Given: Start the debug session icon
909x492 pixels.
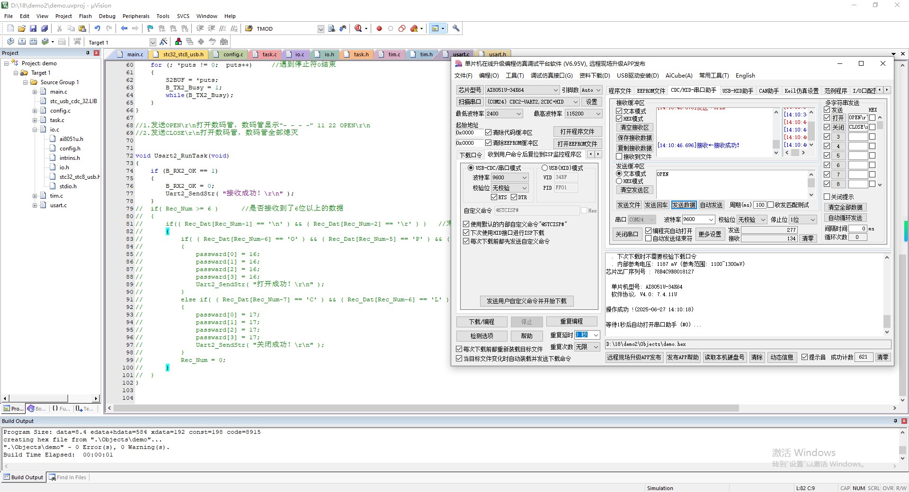Looking at the screenshot, I should click(x=358, y=29).
